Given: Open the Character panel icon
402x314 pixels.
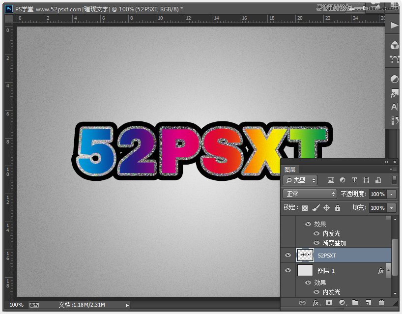Looking at the screenshot, I should pos(394,107).
